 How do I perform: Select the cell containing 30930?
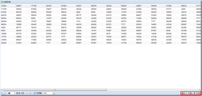tap(173, 12)
